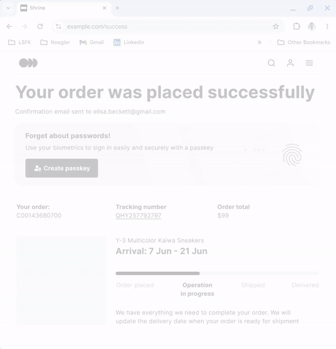Screen dimensions: 336x349
Task: Open the Chrome profile avatar
Action: [x=312, y=26]
